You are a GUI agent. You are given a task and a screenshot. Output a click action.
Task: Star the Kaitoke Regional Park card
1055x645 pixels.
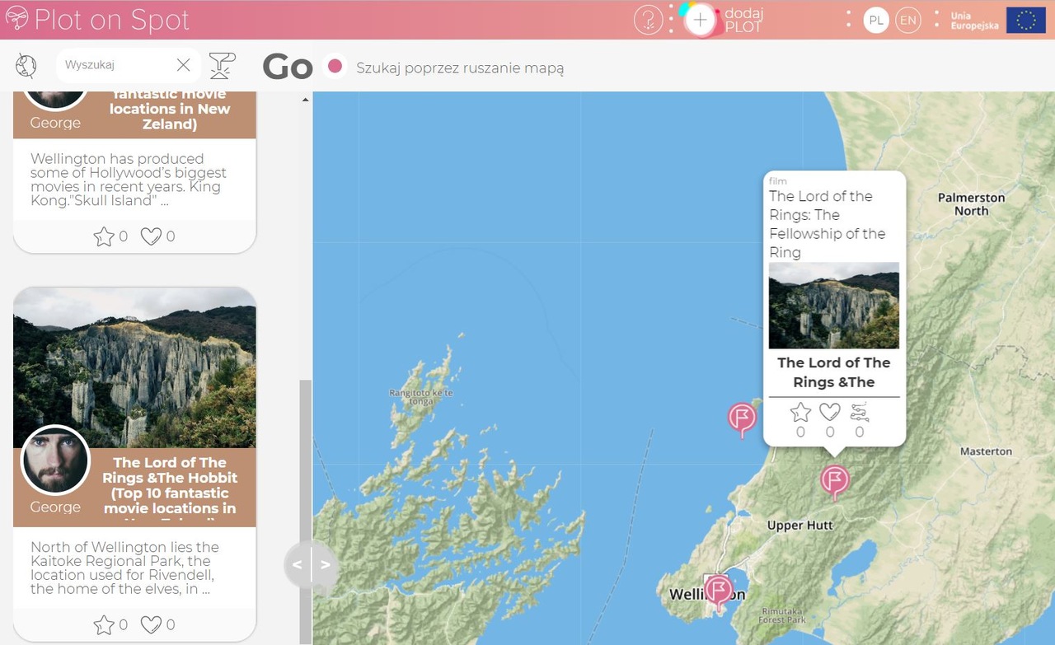click(104, 625)
